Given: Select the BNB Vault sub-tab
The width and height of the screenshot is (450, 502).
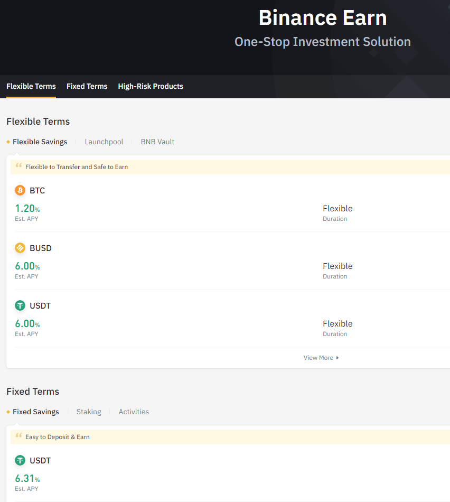Looking at the screenshot, I should pyautogui.click(x=157, y=142).
